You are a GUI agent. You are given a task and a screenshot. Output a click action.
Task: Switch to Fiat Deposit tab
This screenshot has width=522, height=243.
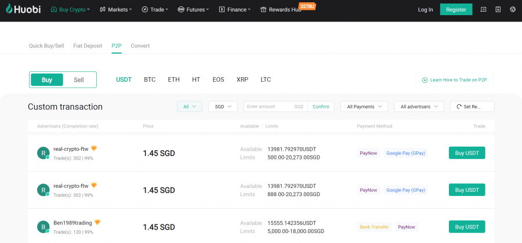88,46
